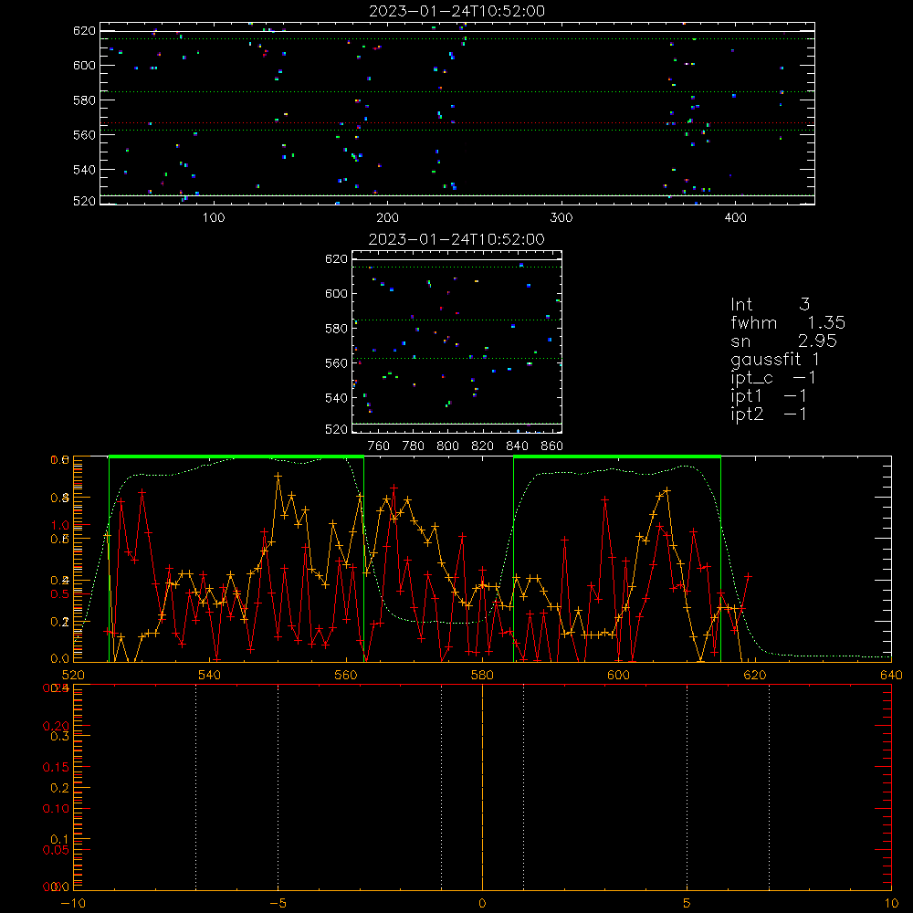Click x-axis label 540 on profile plot
This screenshot has width=913, height=913.
pyautogui.click(x=210, y=675)
